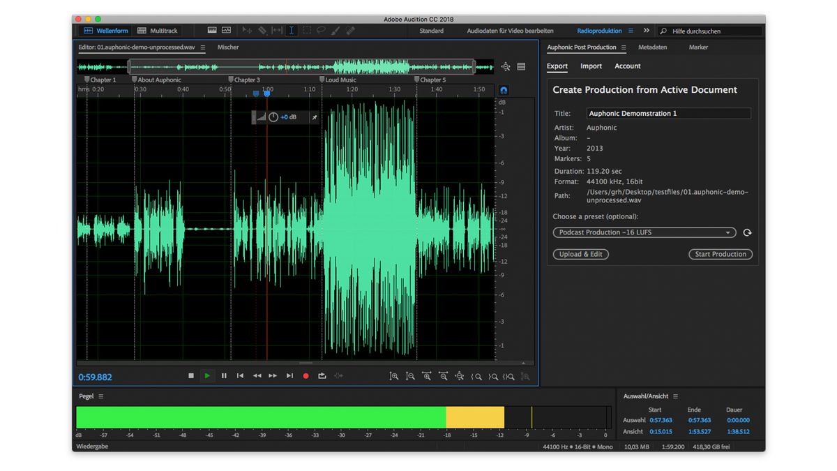Toggle snapping magnet icon
The height and width of the screenshot is (471, 837).
pyautogui.click(x=504, y=90)
